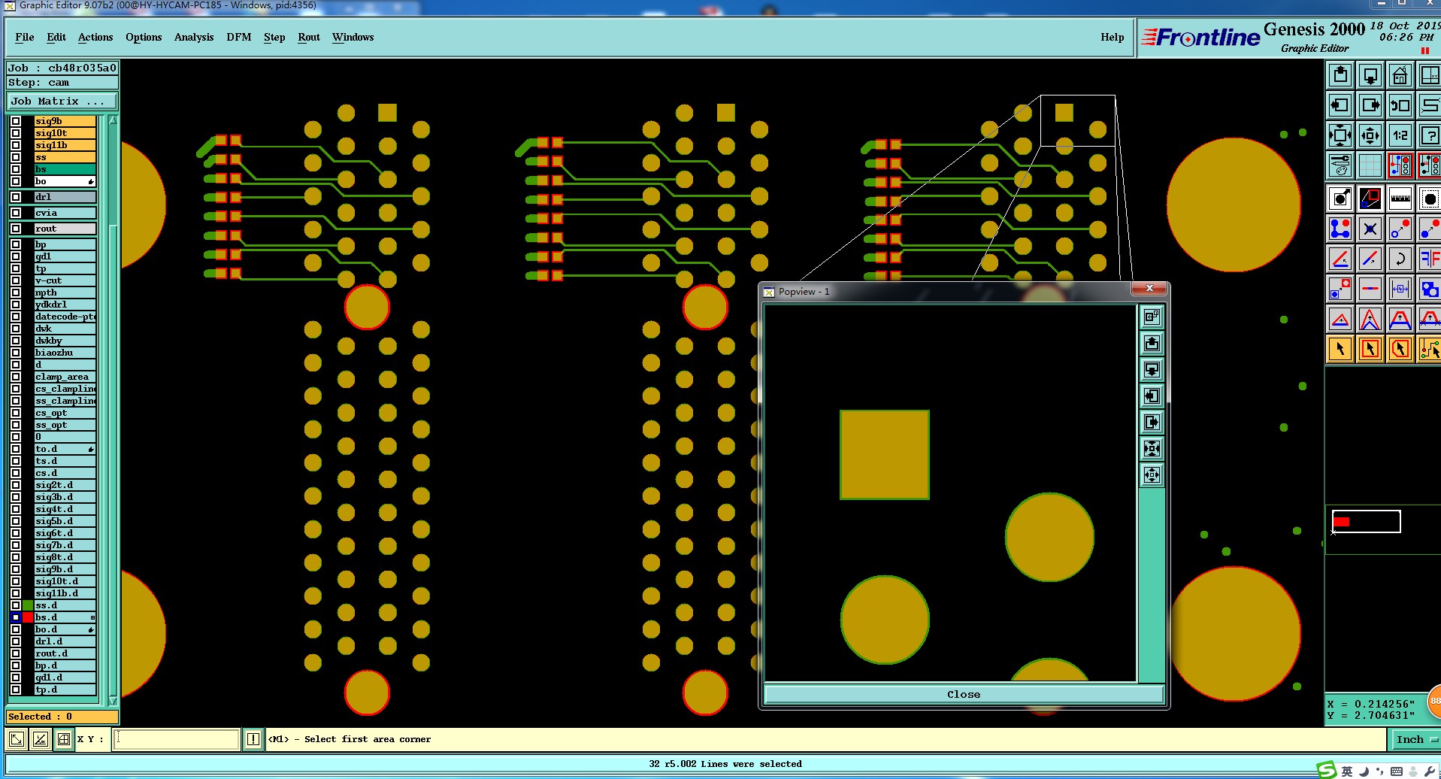Toggle the ss layer checkbox
The width and height of the screenshot is (1441, 779).
point(16,157)
